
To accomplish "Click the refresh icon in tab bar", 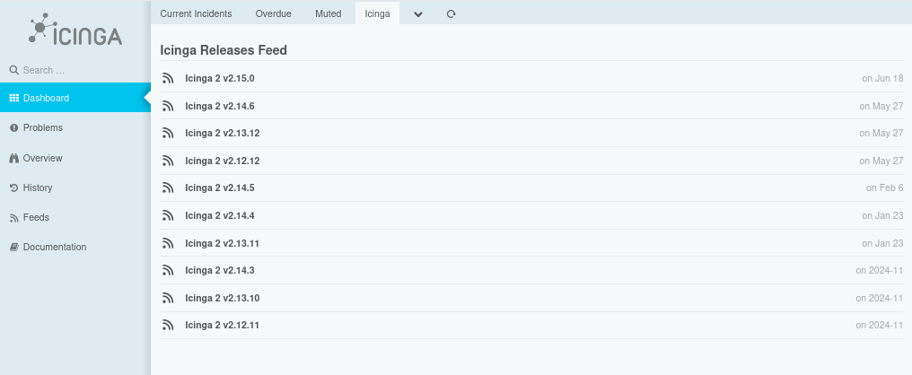I will tap(451, 14).
